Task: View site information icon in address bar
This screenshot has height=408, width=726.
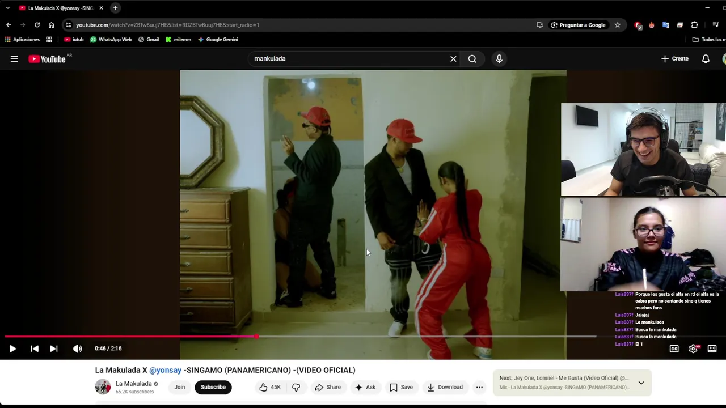Action: click(x=68, y=25)
